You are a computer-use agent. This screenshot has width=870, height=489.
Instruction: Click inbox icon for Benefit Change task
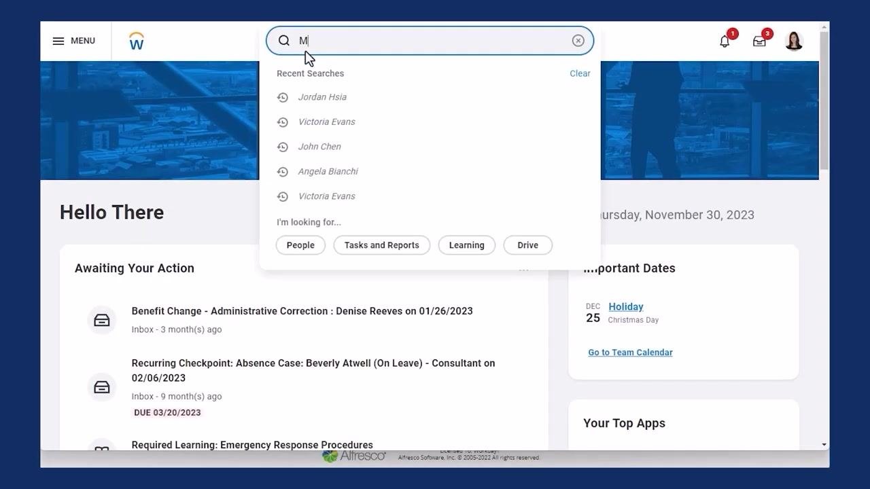(x=102, y=320)
